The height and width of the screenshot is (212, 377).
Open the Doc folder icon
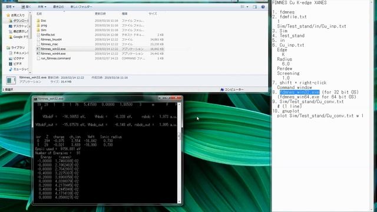click(x=38, y=21)
